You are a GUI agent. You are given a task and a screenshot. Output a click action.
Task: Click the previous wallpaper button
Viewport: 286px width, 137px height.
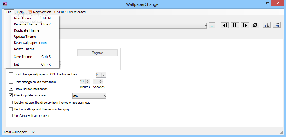click(x=225, y=25)
